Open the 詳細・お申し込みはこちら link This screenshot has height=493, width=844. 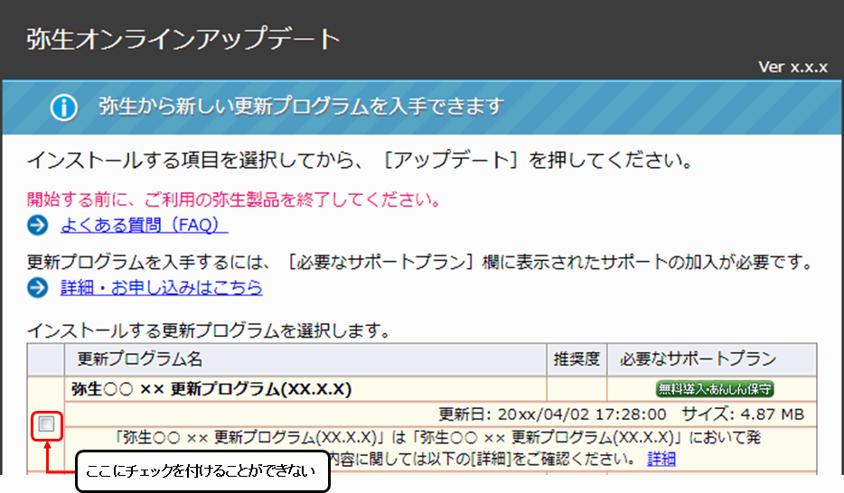point(162,288)
